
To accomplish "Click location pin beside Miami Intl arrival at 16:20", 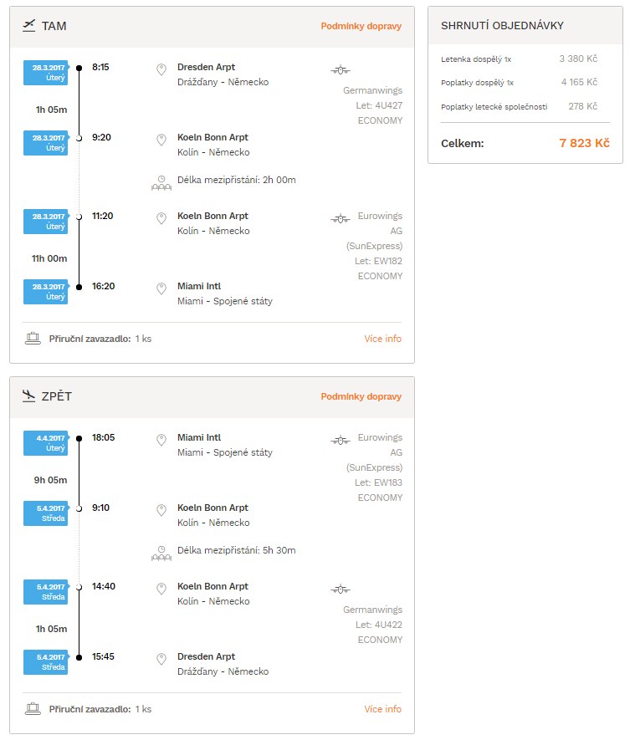I will (161, 288).
